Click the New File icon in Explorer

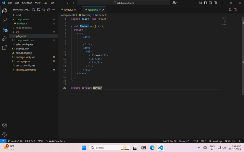tap(34, 10)
